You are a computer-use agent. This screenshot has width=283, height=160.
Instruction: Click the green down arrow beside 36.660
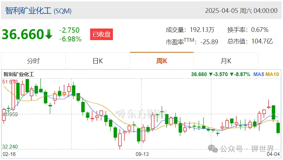pyautogui.click(x=49, y=34)
